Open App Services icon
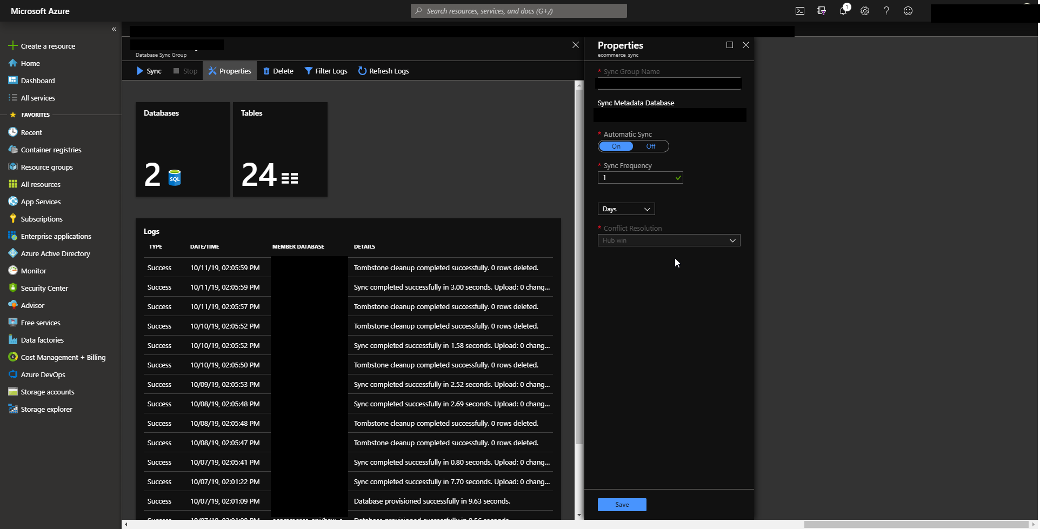Image resolution: width=1040 pixels, height=529 pixels. coord(13,202)
